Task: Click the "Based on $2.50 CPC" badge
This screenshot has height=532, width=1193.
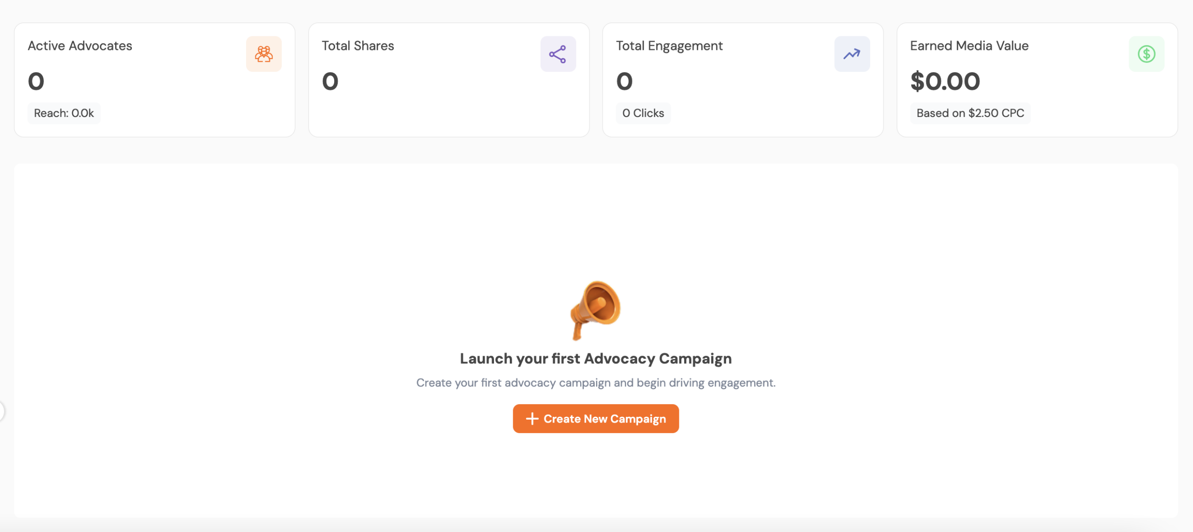Action: [970, 113]
